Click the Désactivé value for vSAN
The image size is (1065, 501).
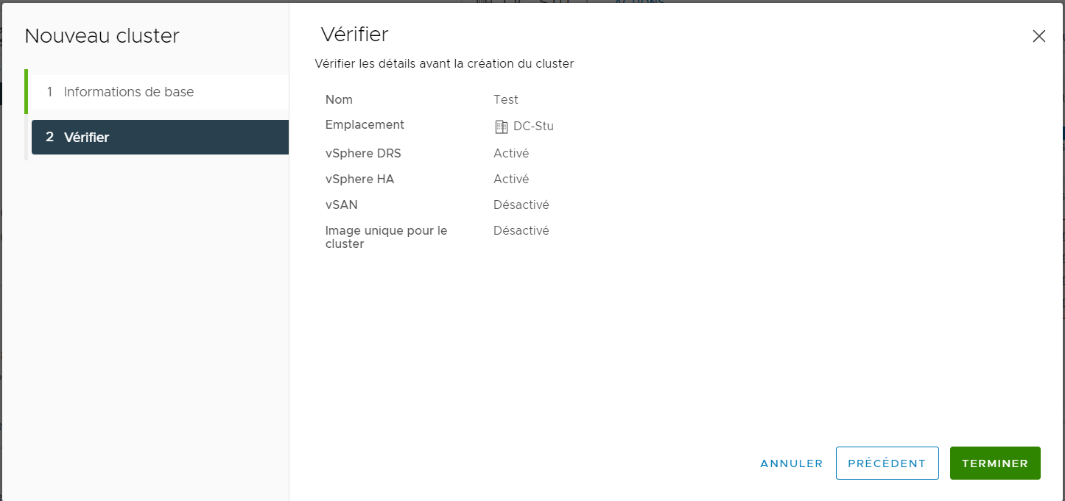click(x=521, y=205)
